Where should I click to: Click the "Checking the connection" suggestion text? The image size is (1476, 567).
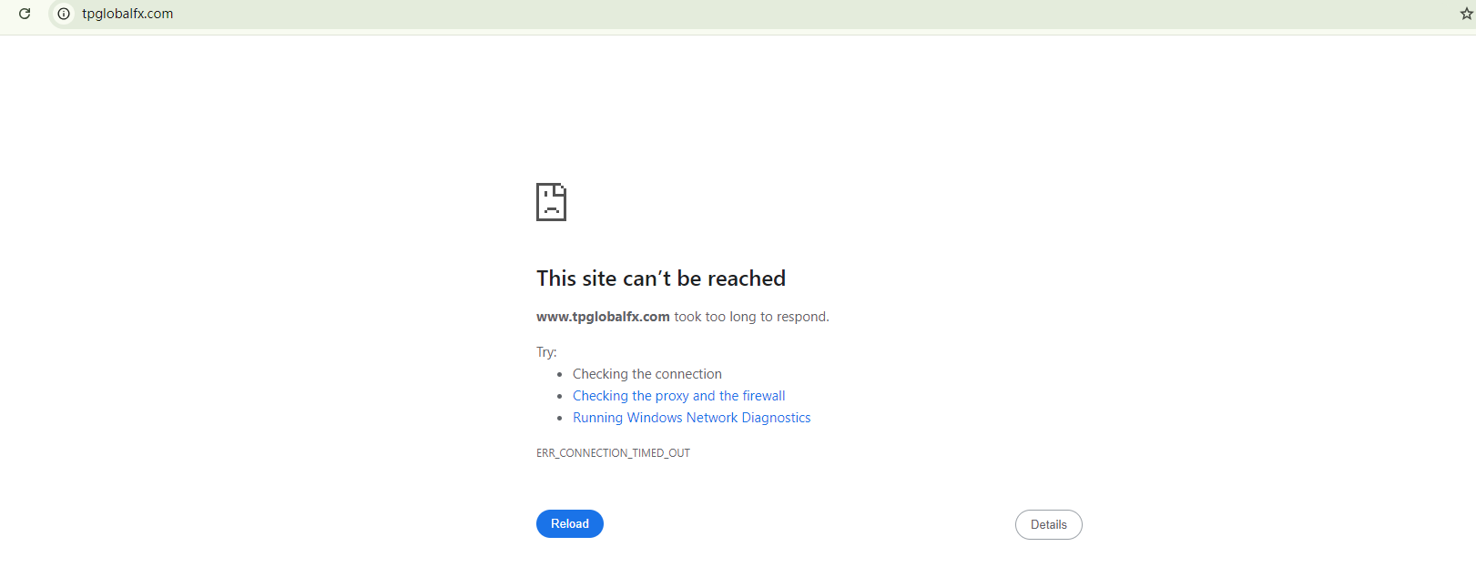pos(647,374)
